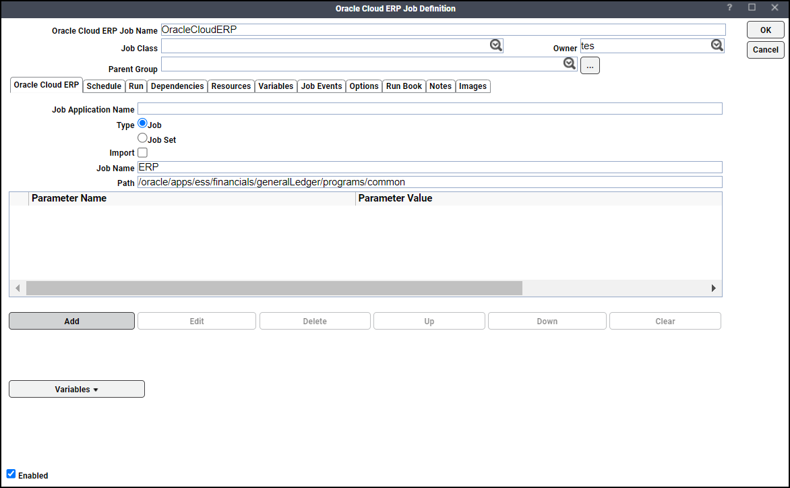790x488 pixels.
Task: Confirm with the OK button
Action: point(765,30)
